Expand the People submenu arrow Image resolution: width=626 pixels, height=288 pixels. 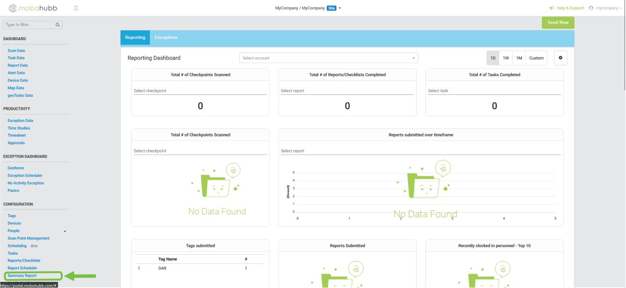point(65,231)
